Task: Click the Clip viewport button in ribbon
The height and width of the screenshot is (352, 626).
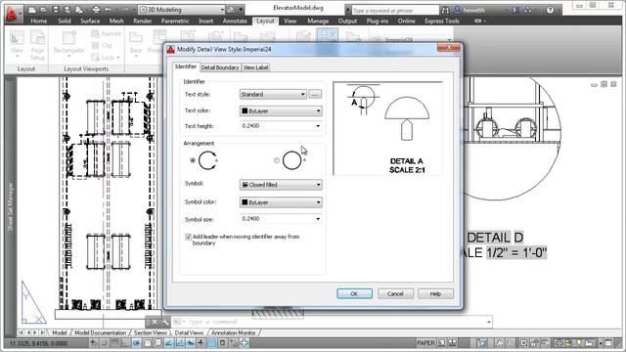Action: tap(102, 46)
